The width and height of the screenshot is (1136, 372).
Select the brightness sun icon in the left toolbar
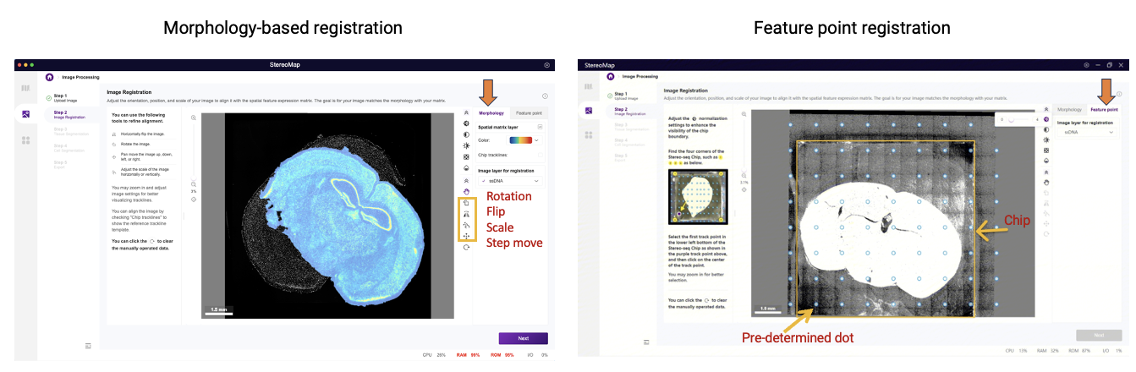[x=467, y=145]
